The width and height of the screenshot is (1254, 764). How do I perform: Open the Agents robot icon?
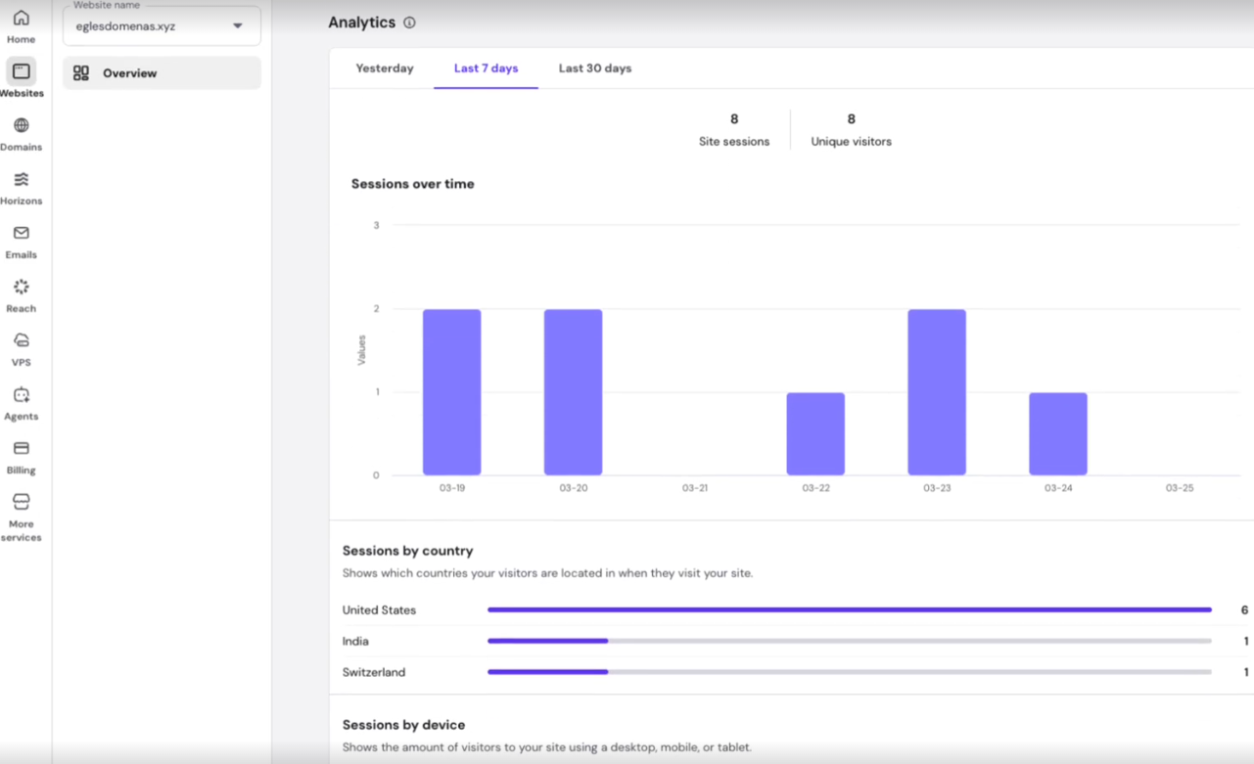click(21, 395)
